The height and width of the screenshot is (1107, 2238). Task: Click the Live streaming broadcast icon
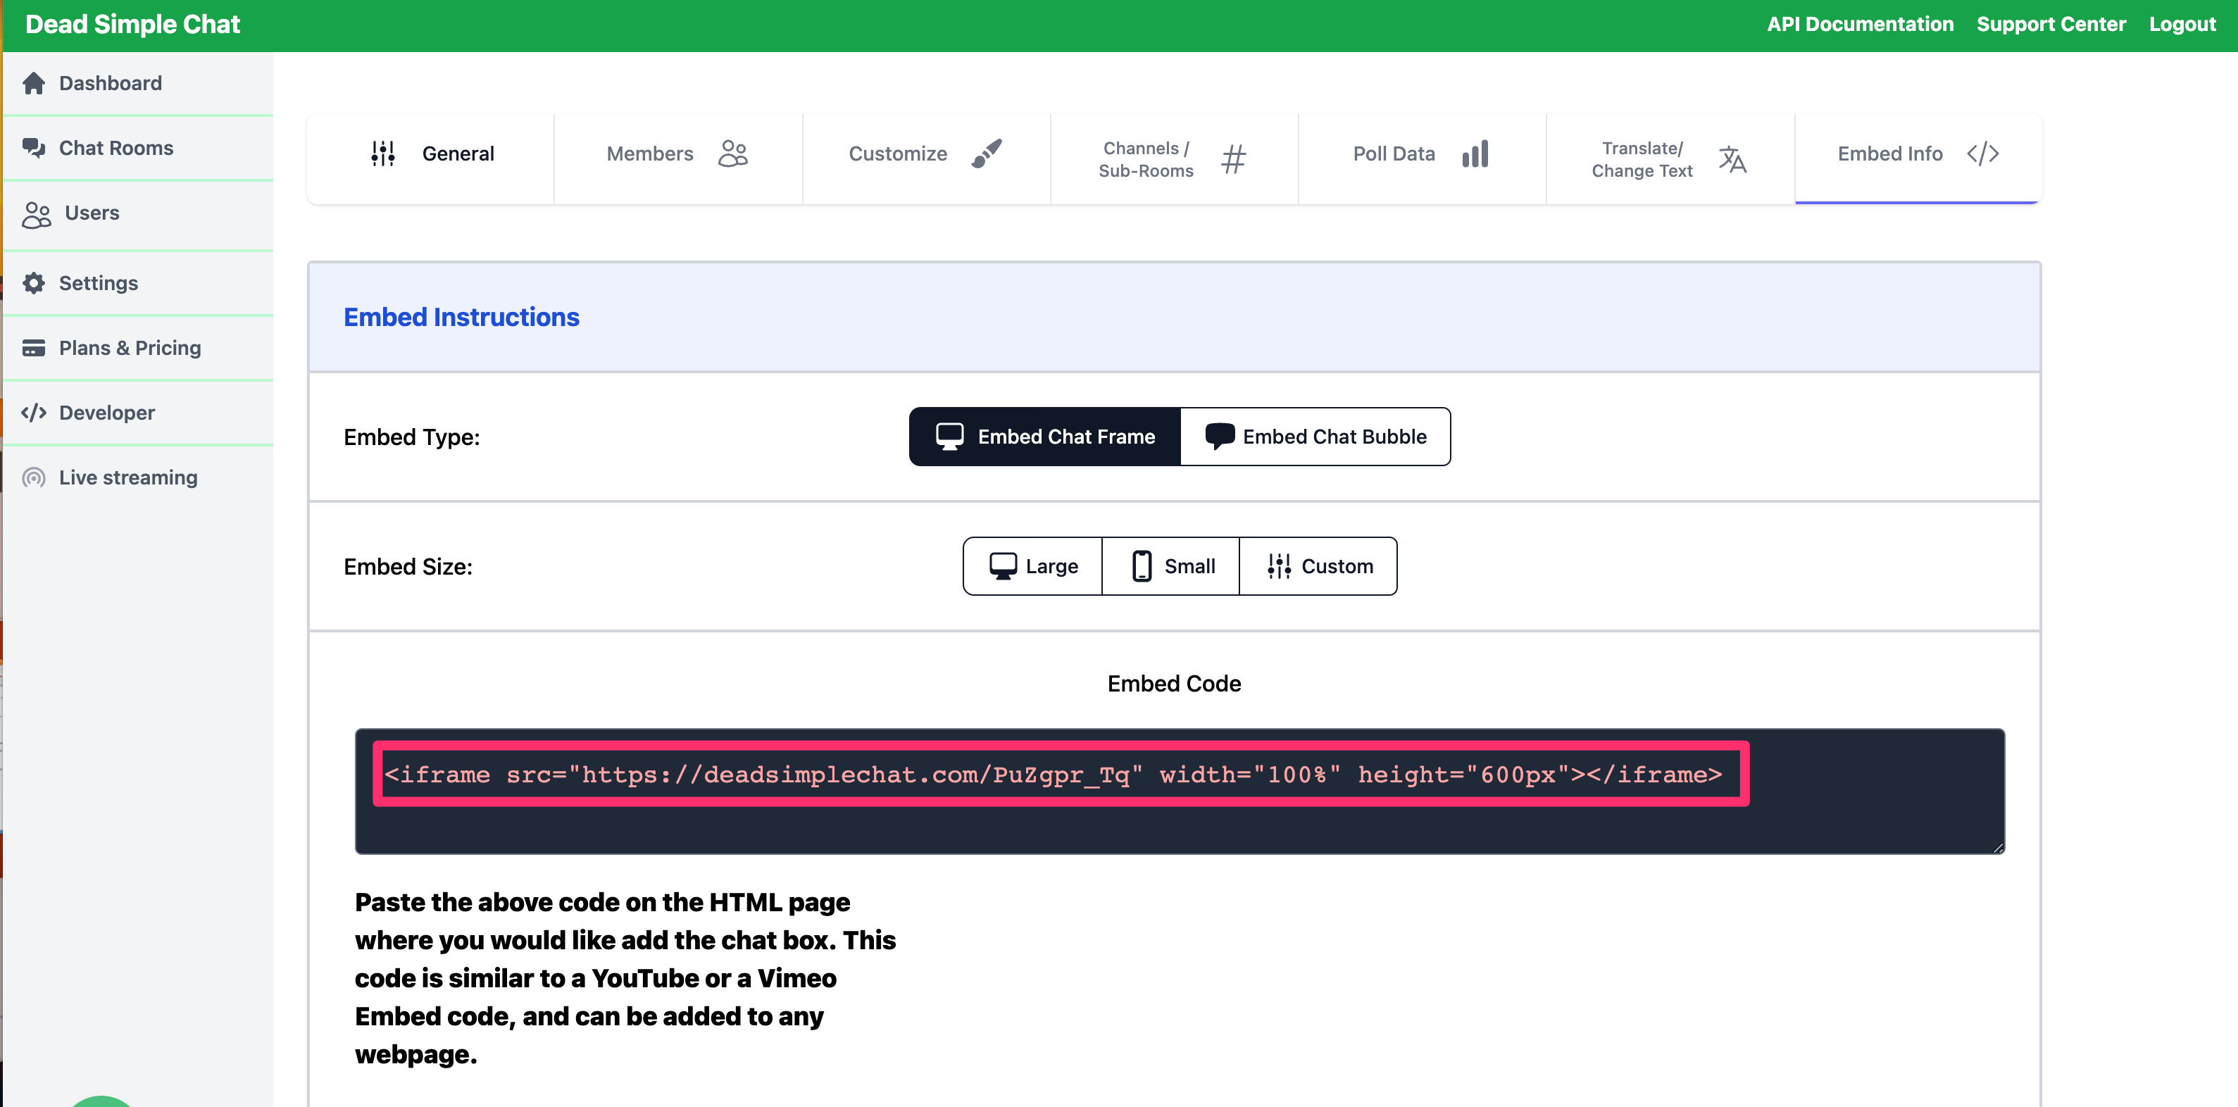coord(34,478)
